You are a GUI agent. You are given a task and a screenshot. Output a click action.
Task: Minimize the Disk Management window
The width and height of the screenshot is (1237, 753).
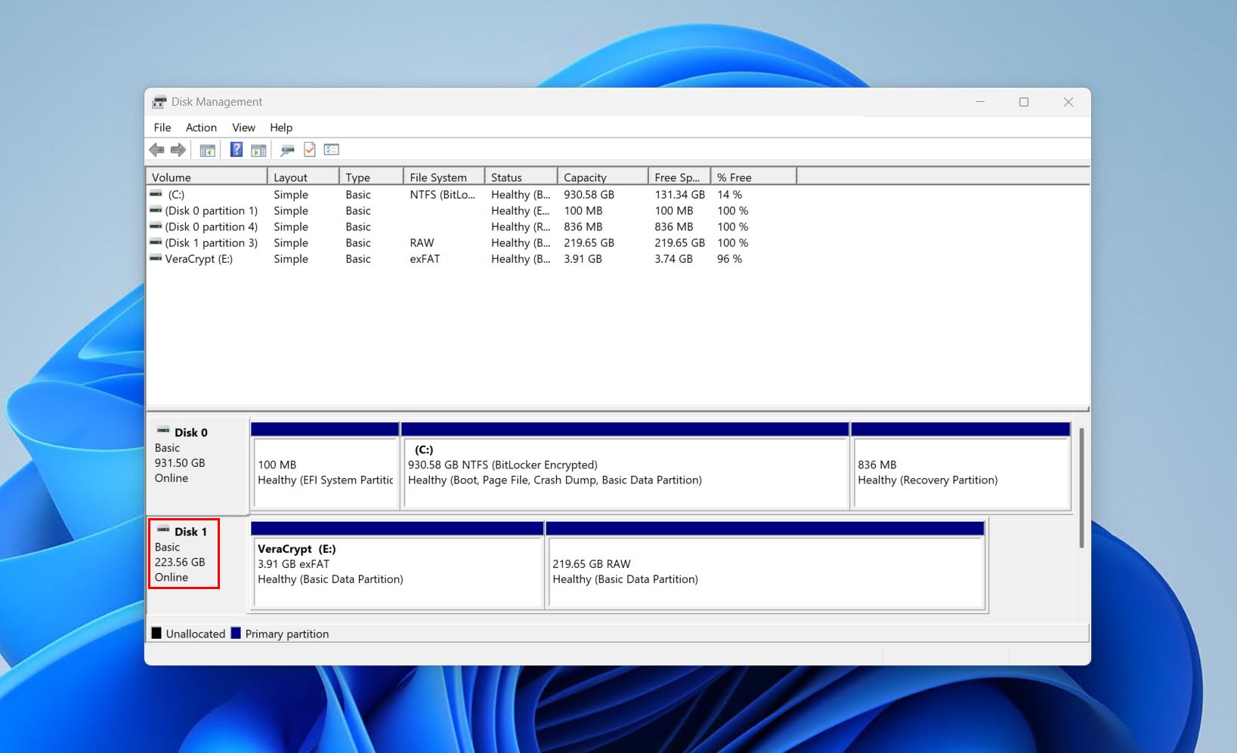tap(980, 102)
